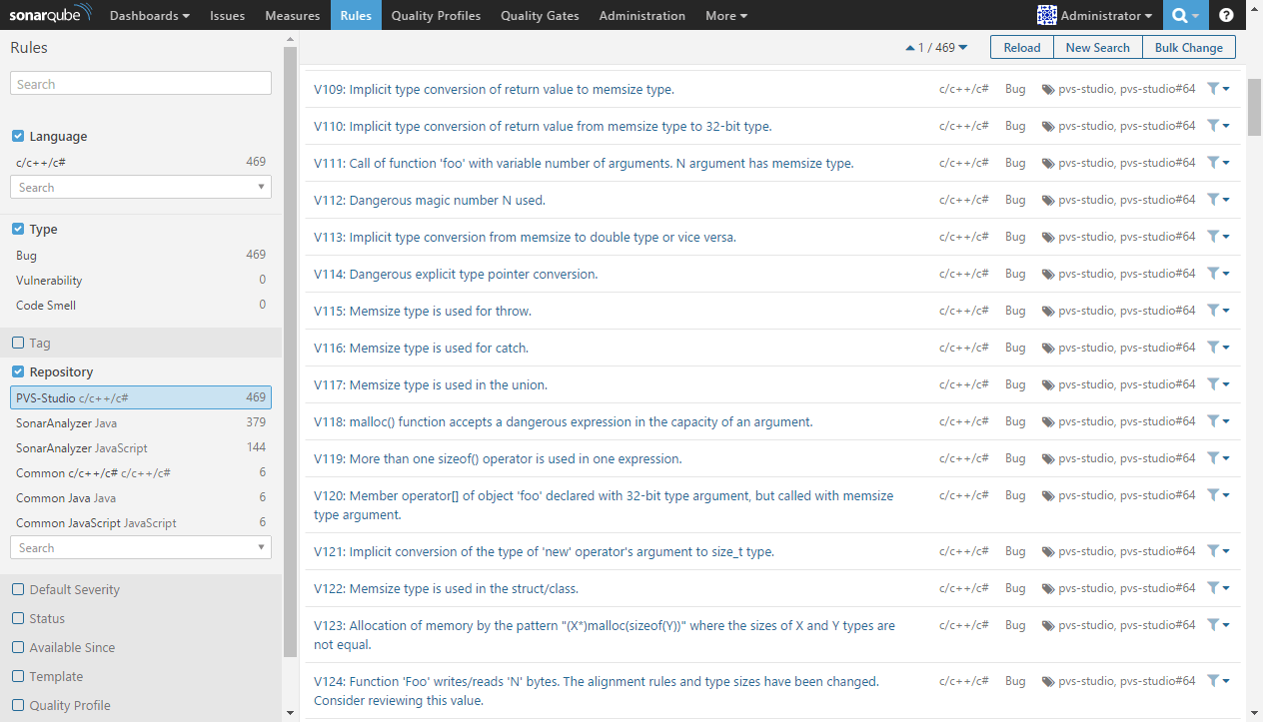1263x722 pixels.
Task: Open the help question mark icon
Action: (x=1226, y=16)
